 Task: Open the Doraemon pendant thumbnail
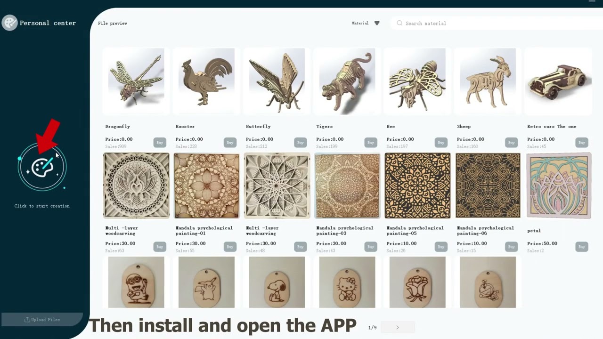click(488, 282)
